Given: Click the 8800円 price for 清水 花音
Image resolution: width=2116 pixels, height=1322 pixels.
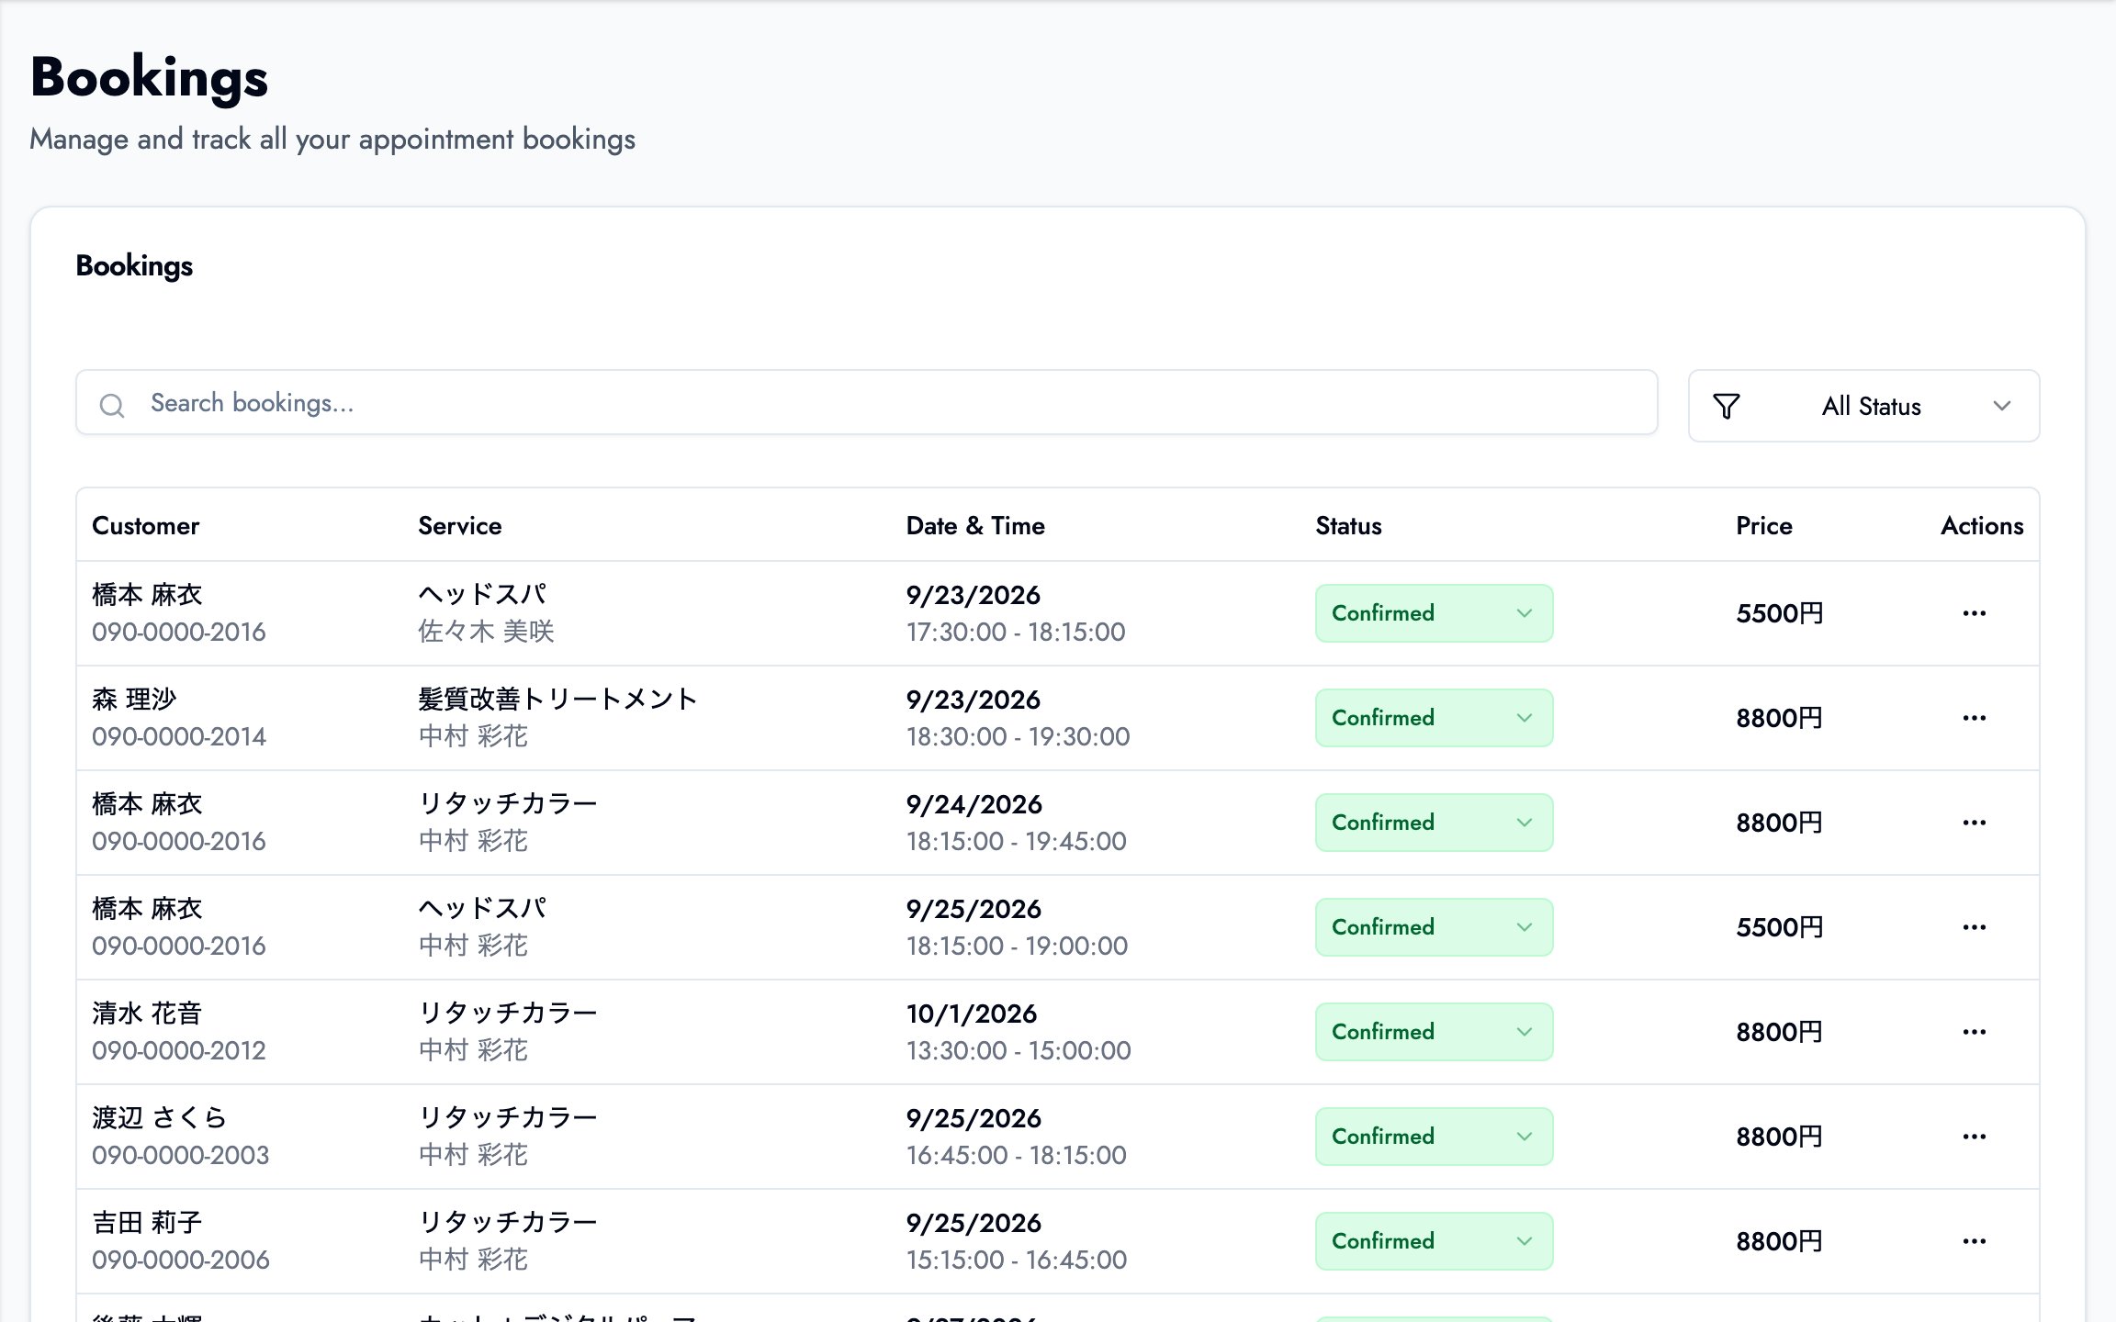Looking at the screenshot, I should point(1779,1032).
